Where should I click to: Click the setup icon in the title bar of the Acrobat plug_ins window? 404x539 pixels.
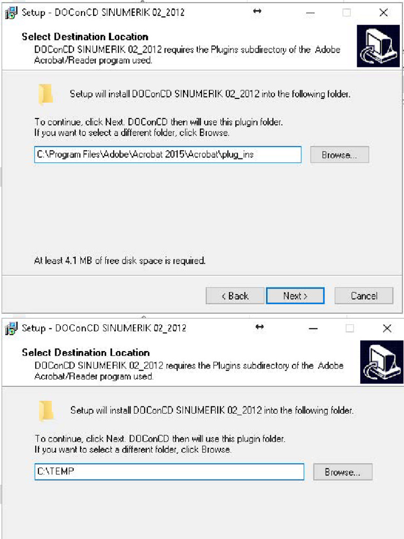coord(11,13)
